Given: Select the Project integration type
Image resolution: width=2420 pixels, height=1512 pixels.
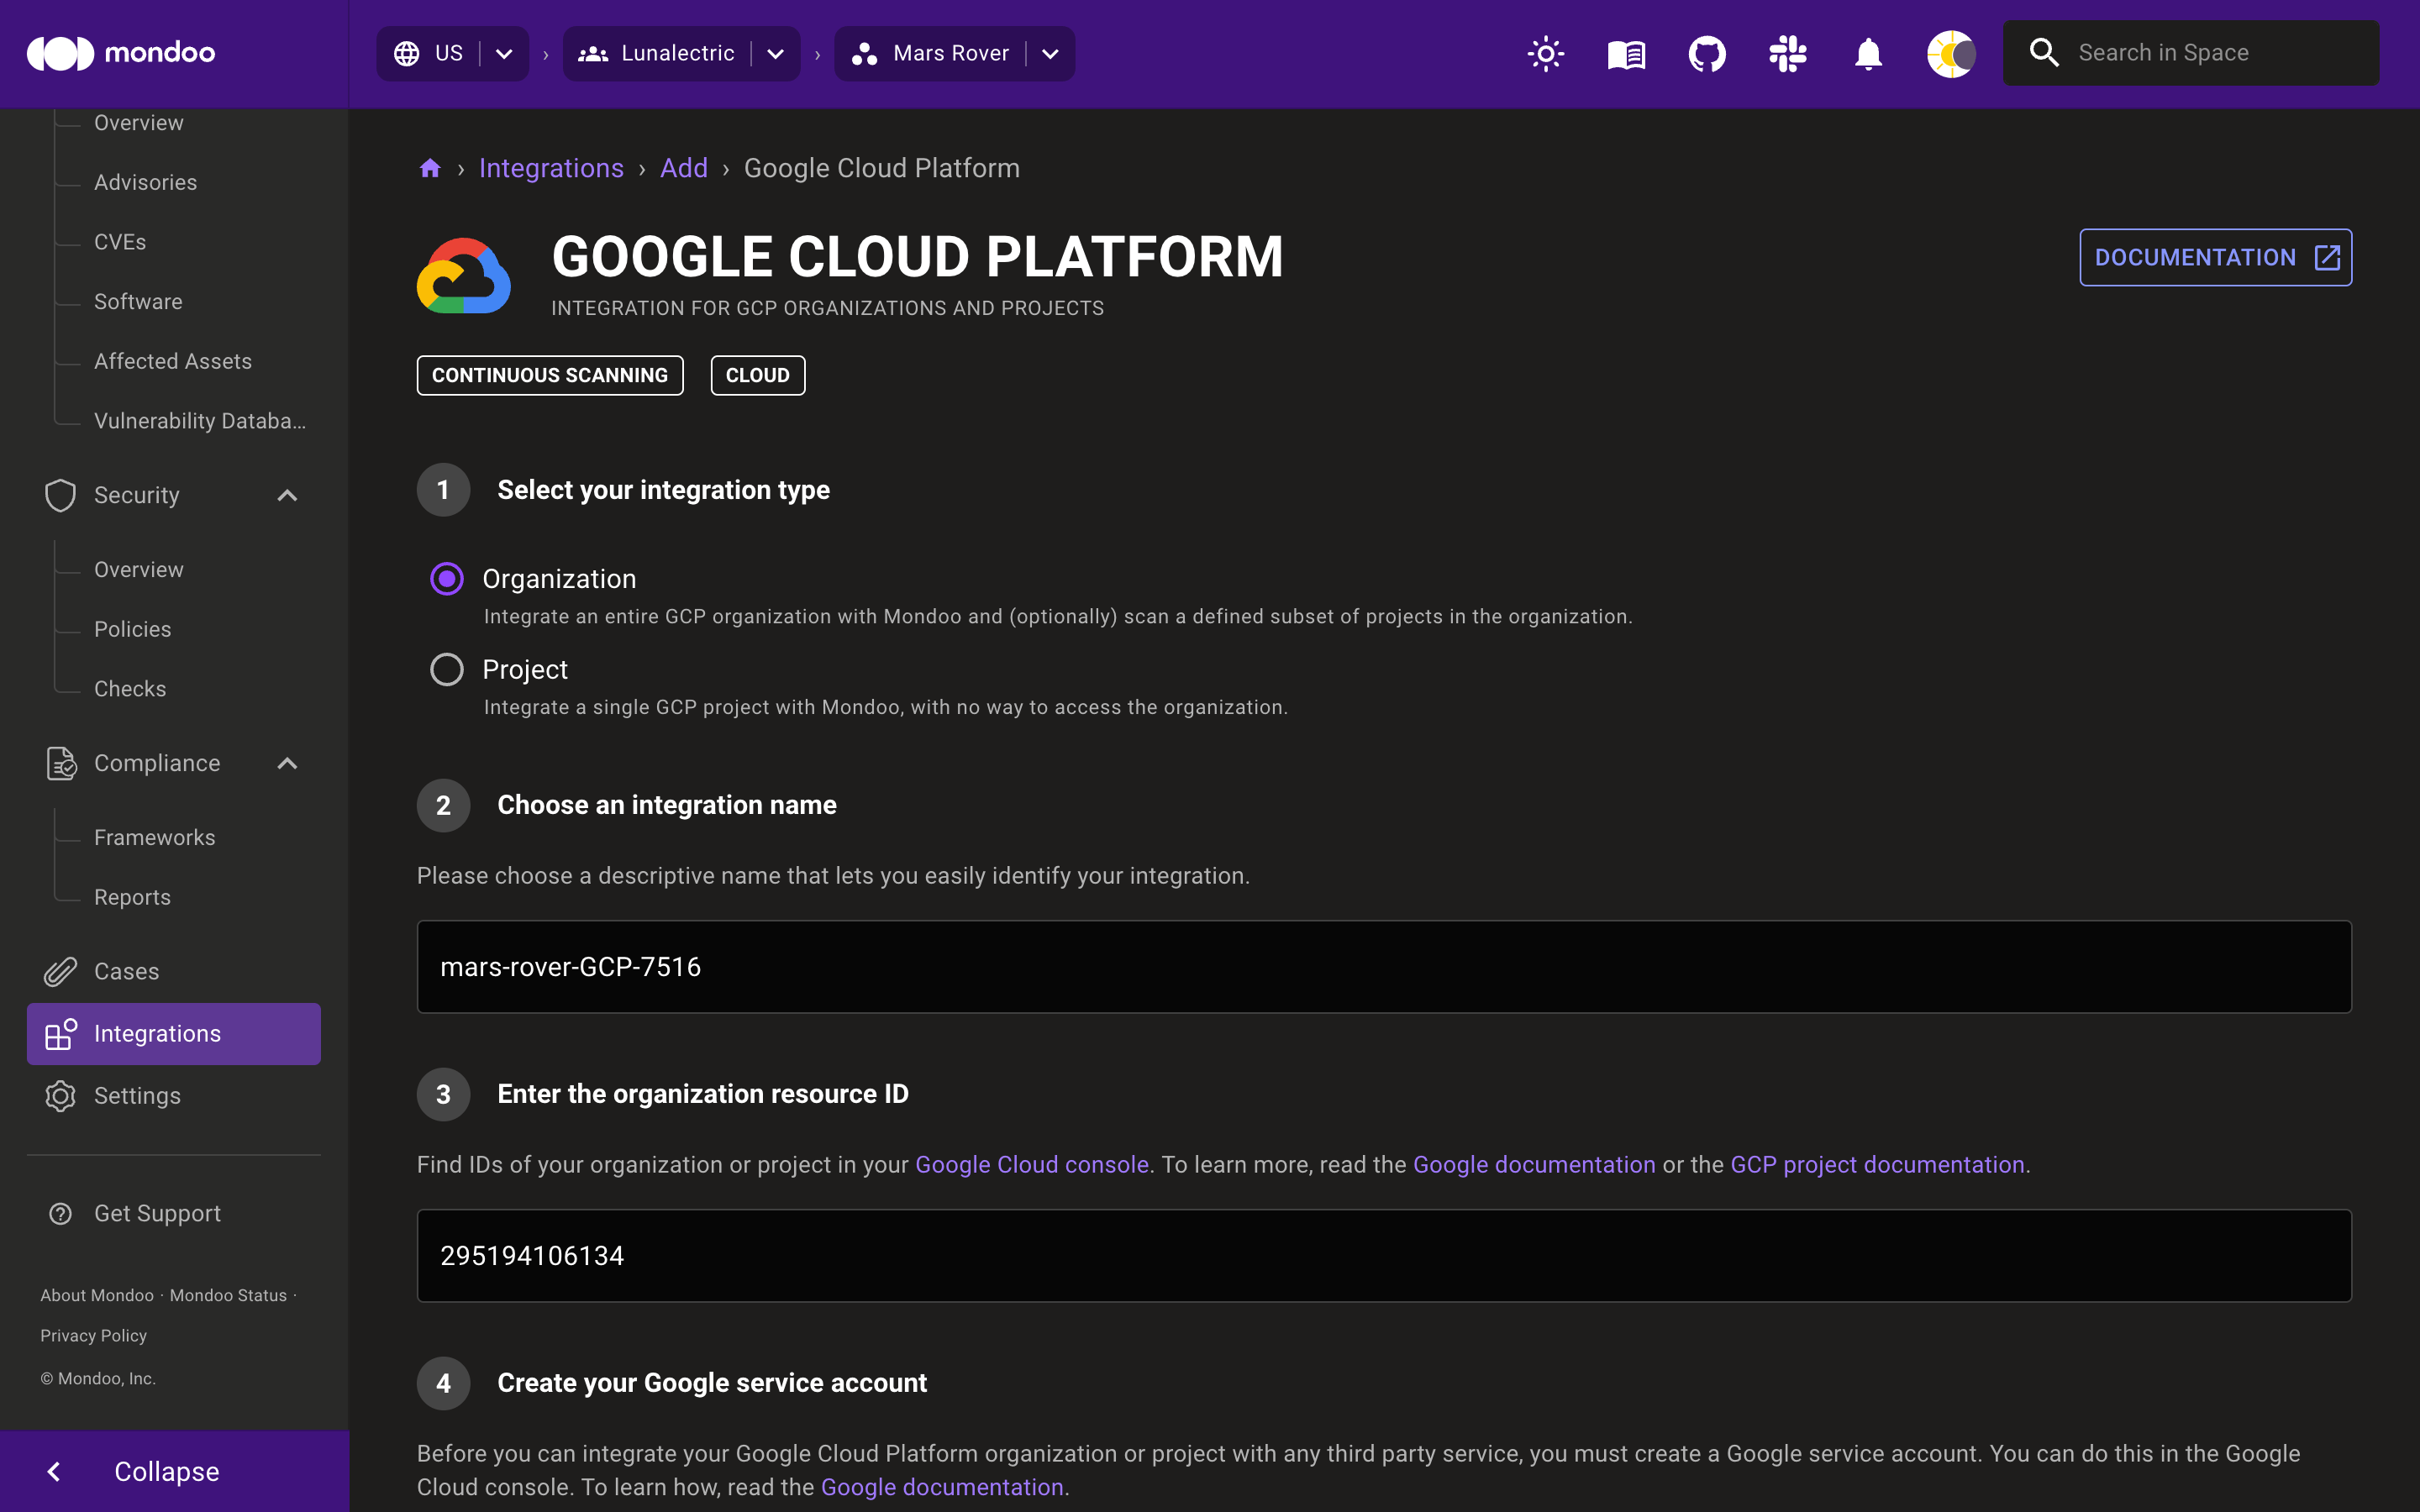Looking at the screenshot, I should click(x=447, y=669).
